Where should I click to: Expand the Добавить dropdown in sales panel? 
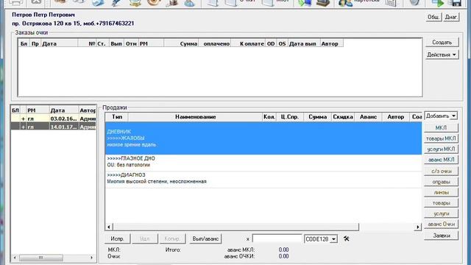click(441, 116)
